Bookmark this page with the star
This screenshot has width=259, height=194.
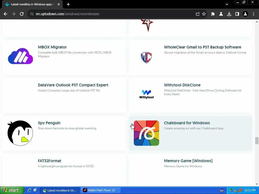204,14
